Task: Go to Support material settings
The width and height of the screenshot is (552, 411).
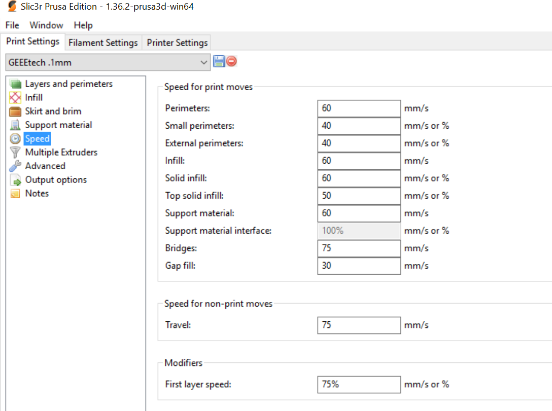Action: click(58, 125)
